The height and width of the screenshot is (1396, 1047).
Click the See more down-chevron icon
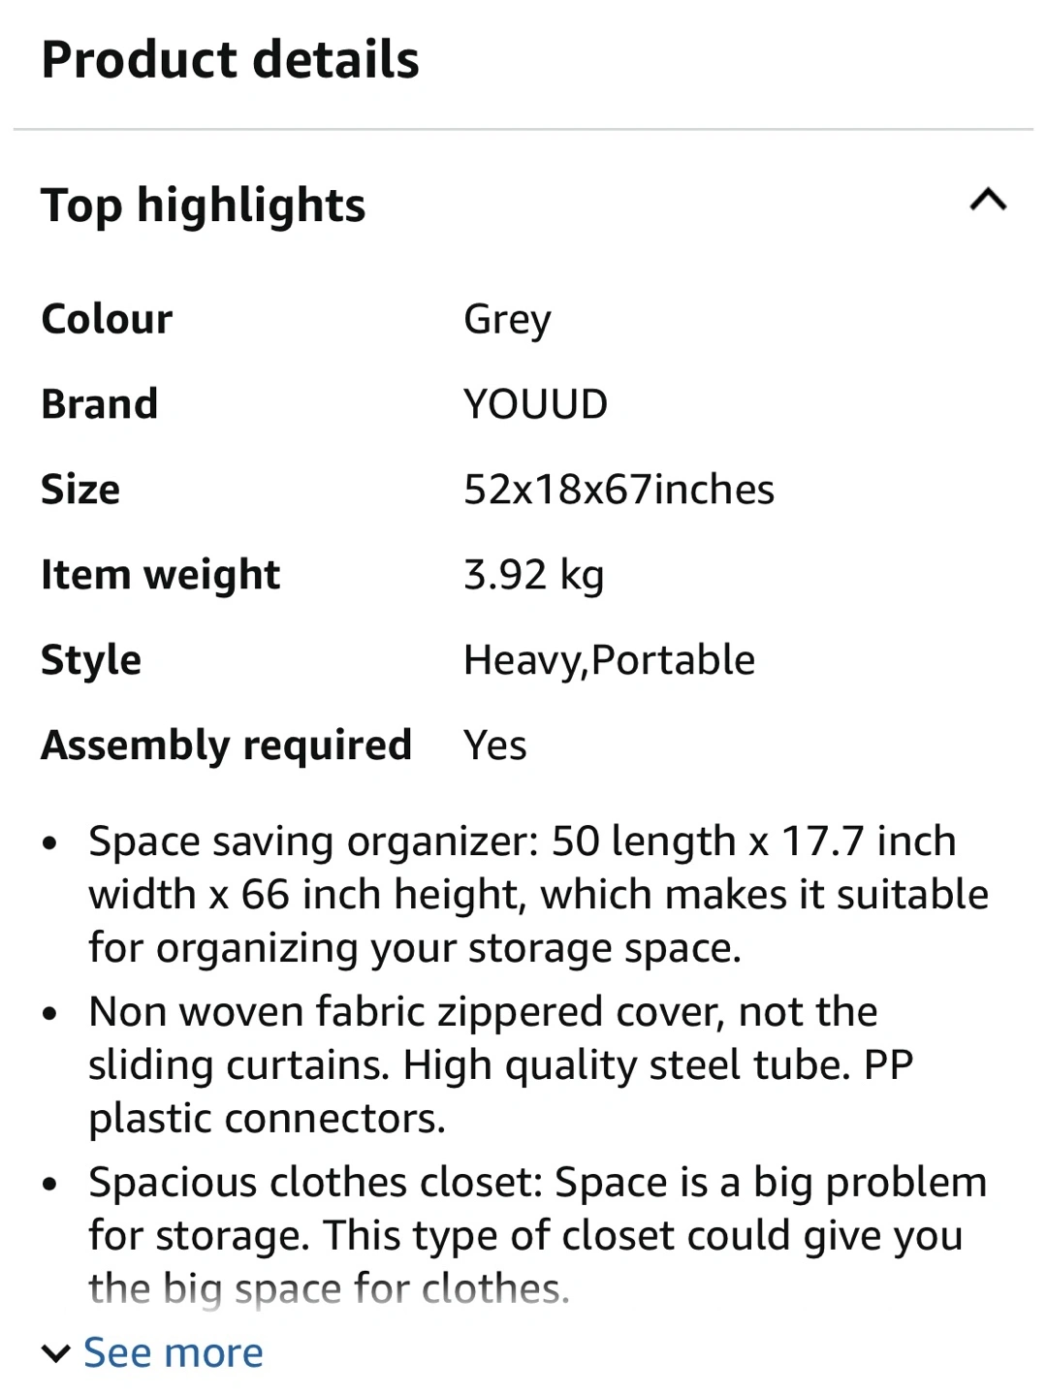(x=56, y=1353)
